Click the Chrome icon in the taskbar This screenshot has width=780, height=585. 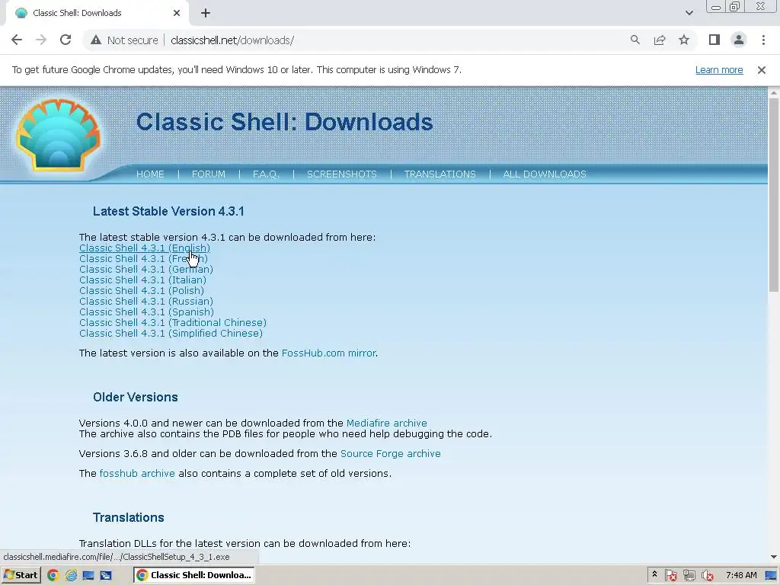(53, 575)
